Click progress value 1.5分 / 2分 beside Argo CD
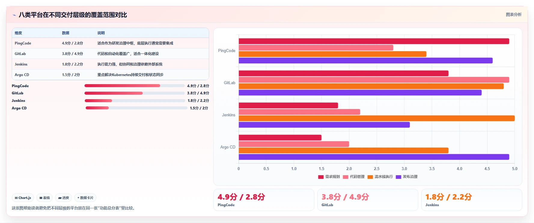The height and width of the screenshot is (223, 534). click(x=199, y=108)
